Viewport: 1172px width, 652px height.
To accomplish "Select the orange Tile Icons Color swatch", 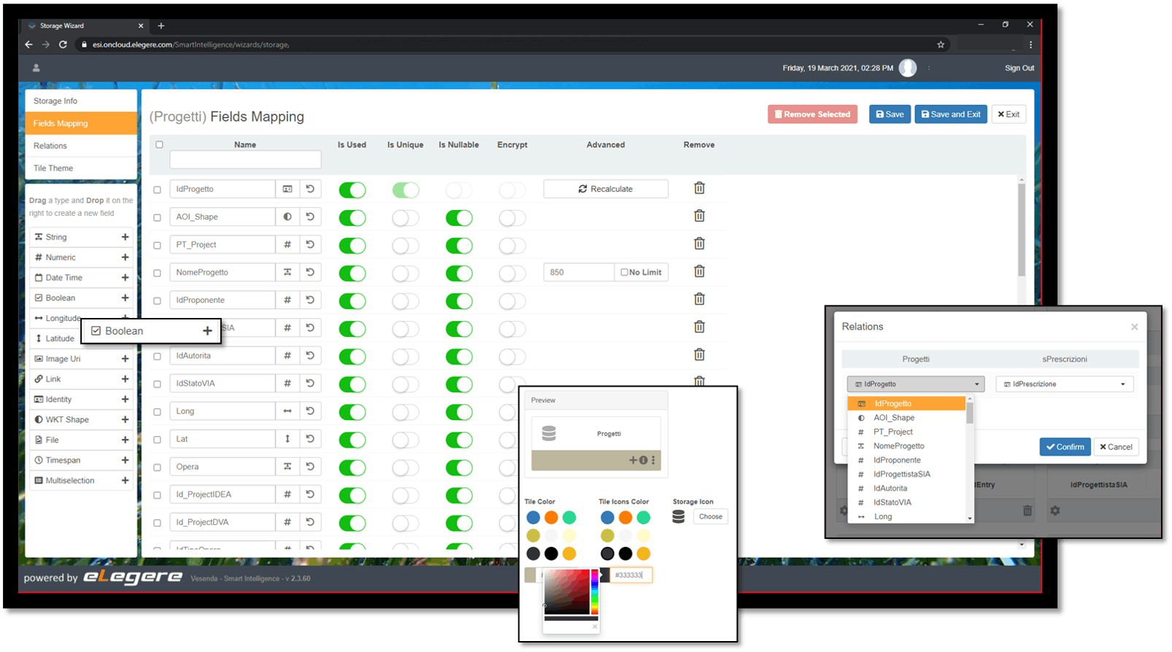I will 625,518.
